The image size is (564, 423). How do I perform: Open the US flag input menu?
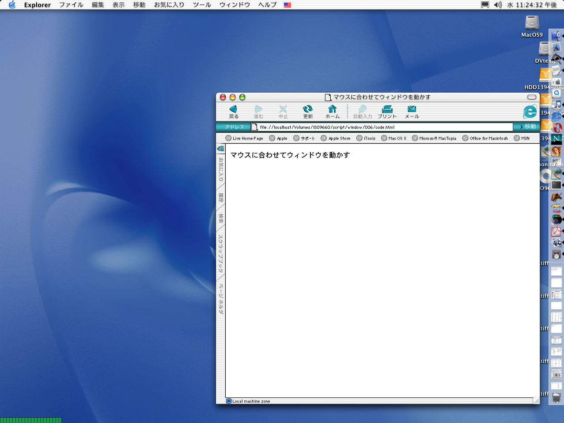coord(288,5)
